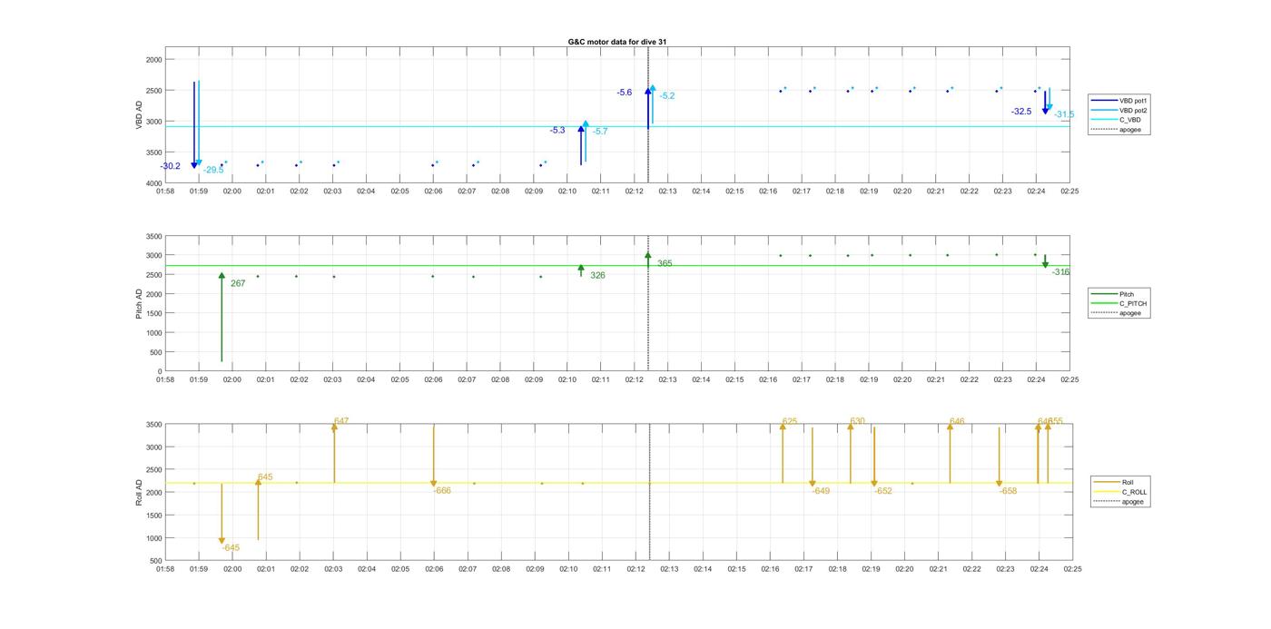Viewport: 1271px width, 629px height.
Task: Select 'C_ROLL' legend entry
Action: (x=1121, y=492)
